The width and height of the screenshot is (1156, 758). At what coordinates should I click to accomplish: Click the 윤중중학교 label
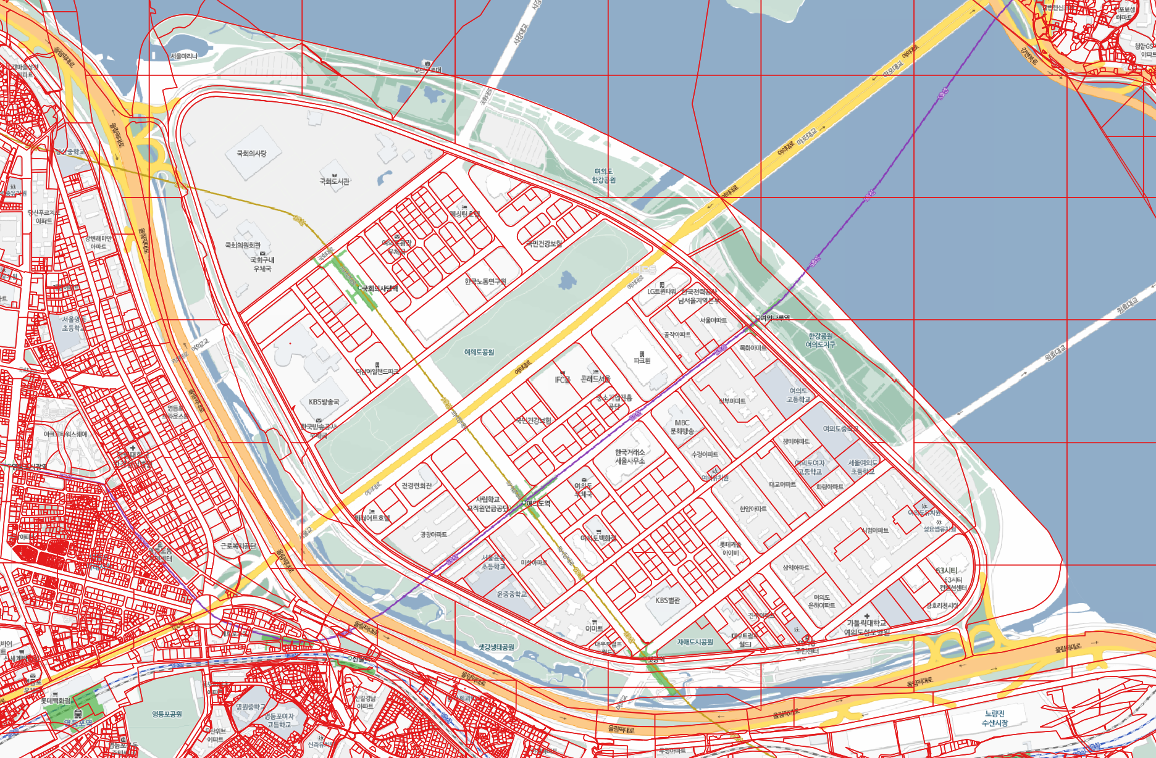(x=512, y=594)
